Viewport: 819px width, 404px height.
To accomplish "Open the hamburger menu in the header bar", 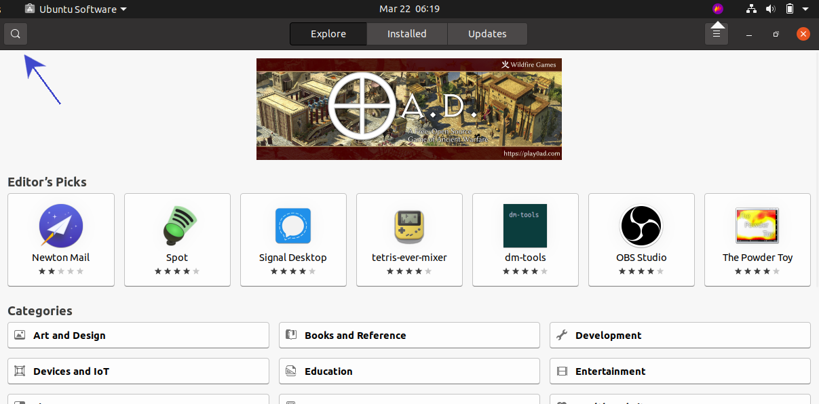I will pyautogui.click(x=717, y=34).
